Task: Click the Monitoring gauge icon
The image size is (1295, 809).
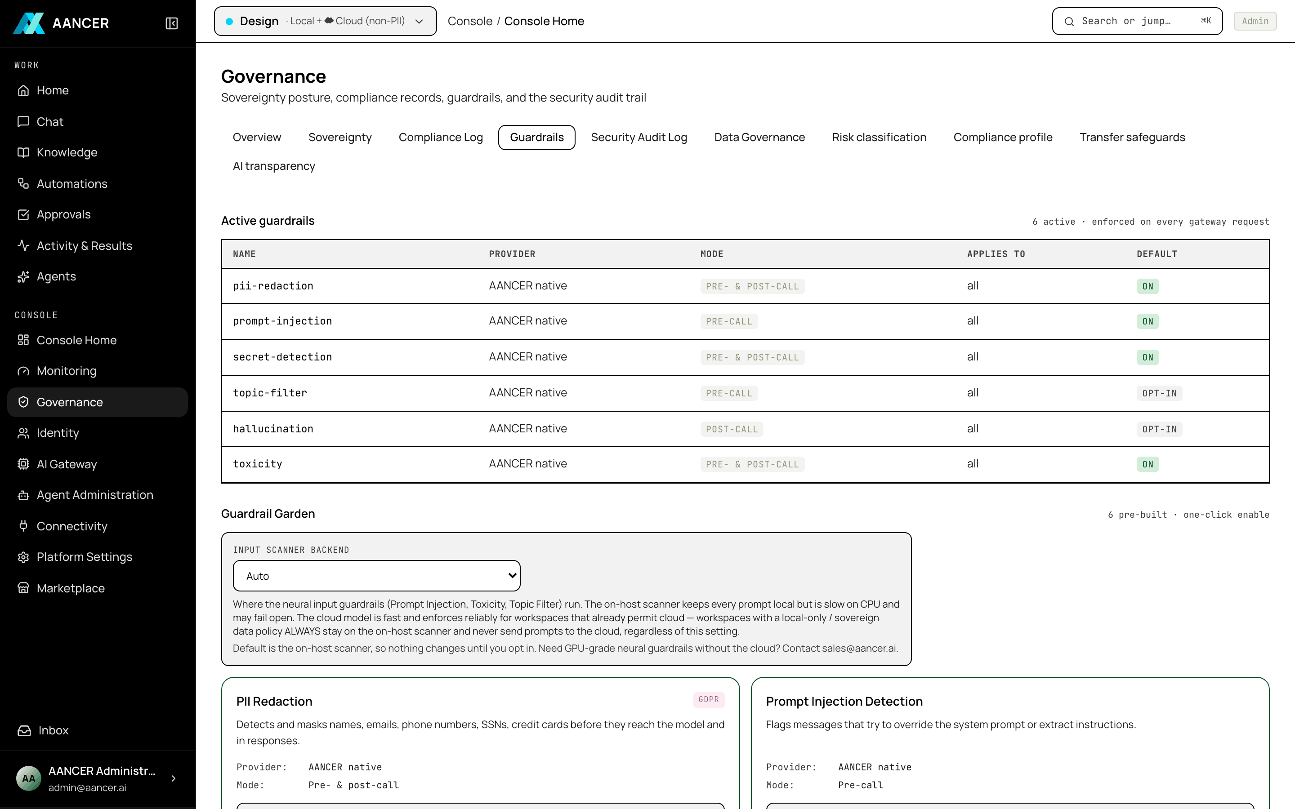Action: 23,371
